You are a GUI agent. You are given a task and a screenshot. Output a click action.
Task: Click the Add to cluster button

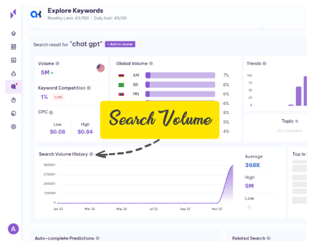click(120, 44)
